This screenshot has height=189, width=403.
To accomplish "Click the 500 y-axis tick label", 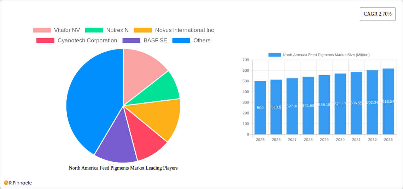I will [246, 81].
